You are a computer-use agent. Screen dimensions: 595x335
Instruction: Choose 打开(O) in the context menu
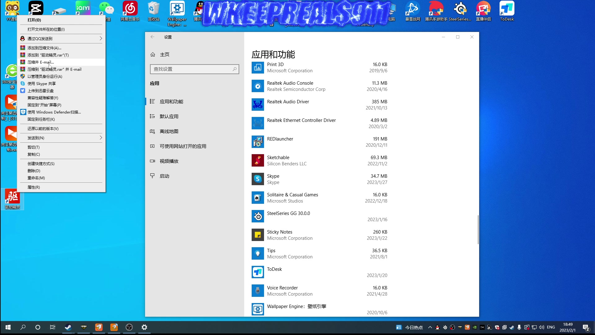pyautogui.click(x=61, y=20)
